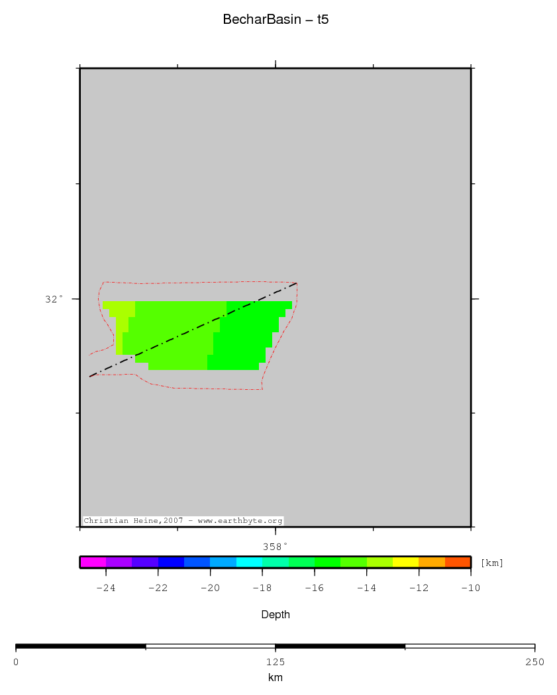Click the first black segment of the scale bar

pos(80,646)
